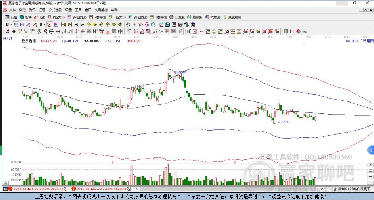Click the black left arrow icon
The height and width of the screenshot is (200, 374).
[76, 24]
